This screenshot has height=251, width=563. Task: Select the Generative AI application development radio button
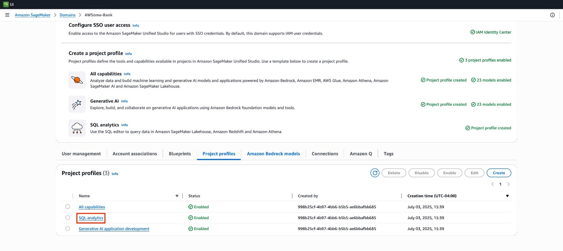click(68, 228)
